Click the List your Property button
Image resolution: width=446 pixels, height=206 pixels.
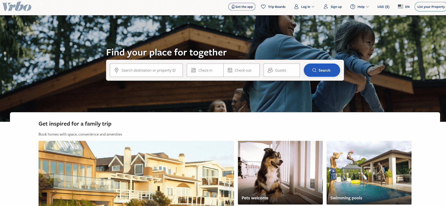(x=431, y=7)
